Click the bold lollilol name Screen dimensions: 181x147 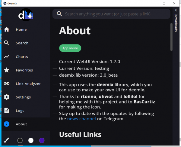(130, 96)
